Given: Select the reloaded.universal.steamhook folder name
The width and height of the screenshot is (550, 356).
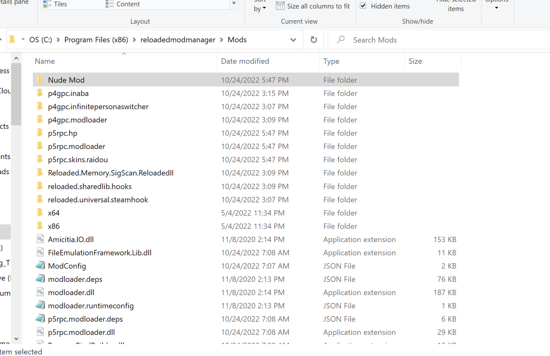Looking at the screenshot, I should point(98,199).
